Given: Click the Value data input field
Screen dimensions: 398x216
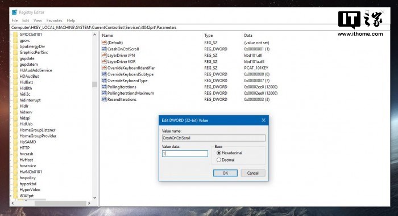Looking at the screenshot, I should tap(185, 154).
